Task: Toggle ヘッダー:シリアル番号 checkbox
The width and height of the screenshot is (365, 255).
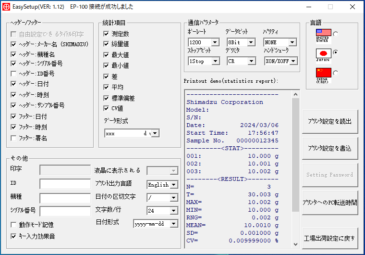Action: tap(13, 64)
